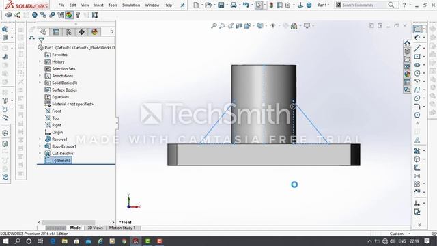Print using the printer icon

click(234, 5)
